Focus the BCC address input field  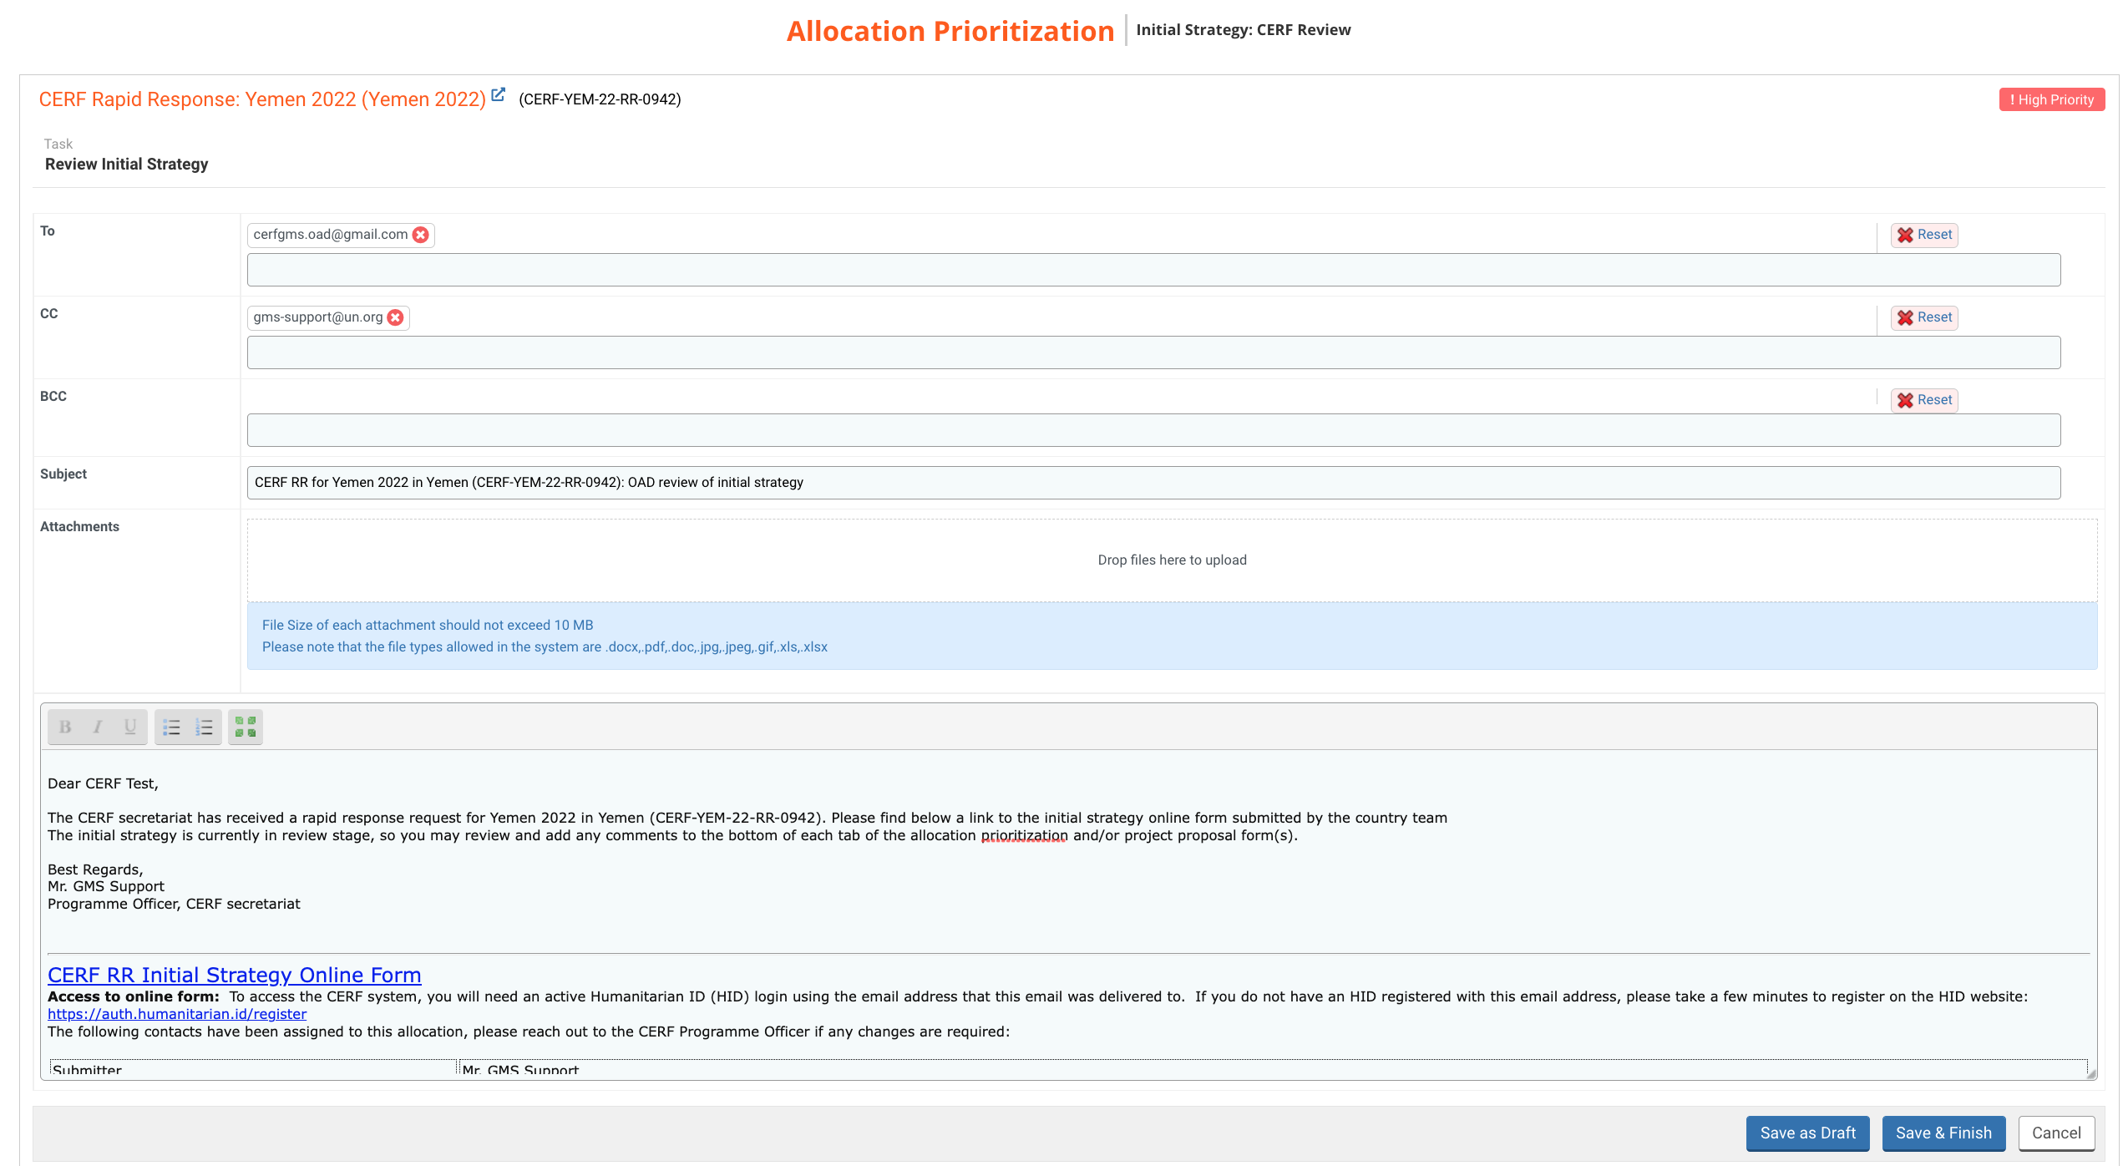(x=1153, y=430)
